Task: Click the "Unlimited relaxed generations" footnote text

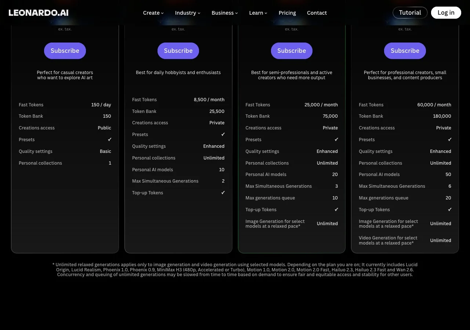Action: pyautogui.click(x=235, y=269)
